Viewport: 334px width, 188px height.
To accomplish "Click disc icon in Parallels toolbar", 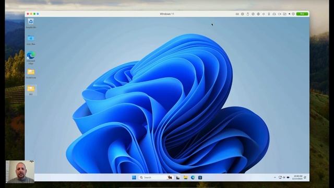I will click(x=253, y=14).
